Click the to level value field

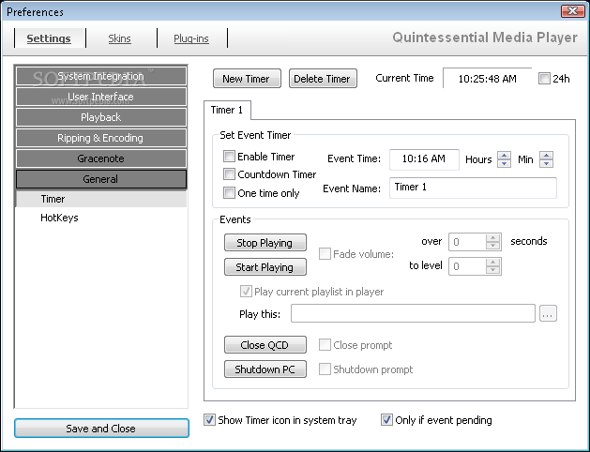click(x=466, y=266)
